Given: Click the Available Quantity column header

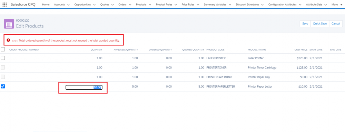Looking at the screenshot, I should [126, 50].
